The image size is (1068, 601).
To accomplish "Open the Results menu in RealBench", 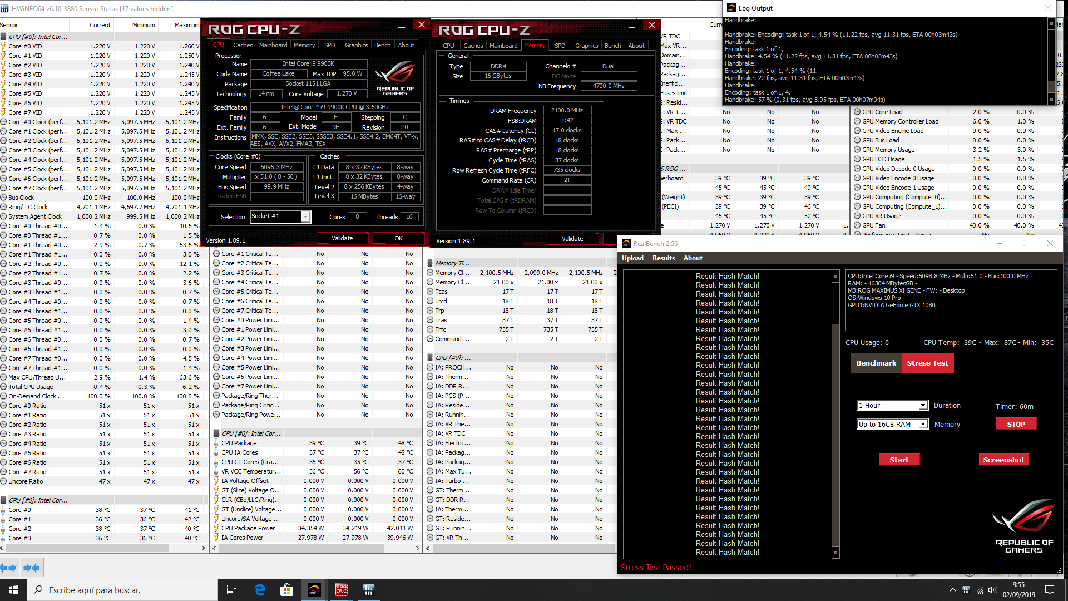I will tap(663, 258).
